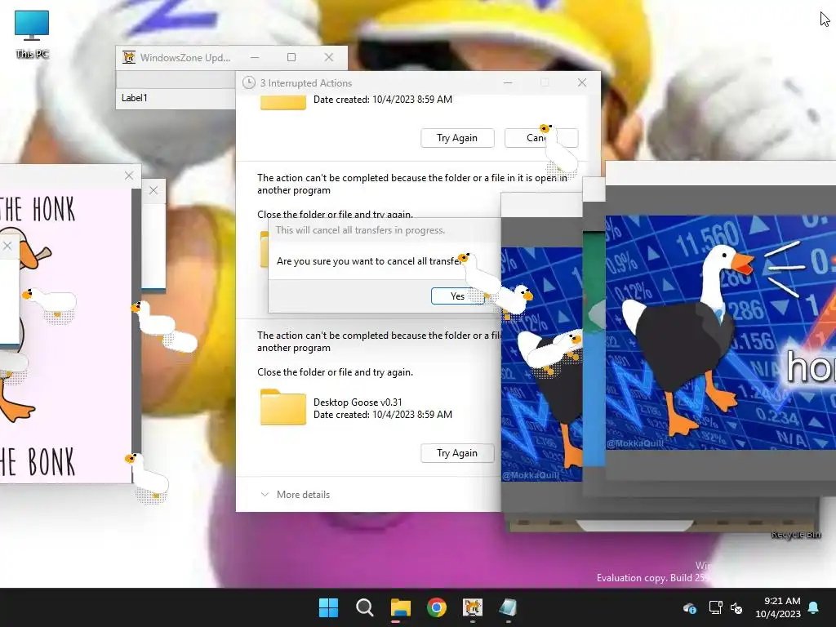The image size is (836, 627).
Task: Click the muted volume tray icon
Action: click(737, 607)
